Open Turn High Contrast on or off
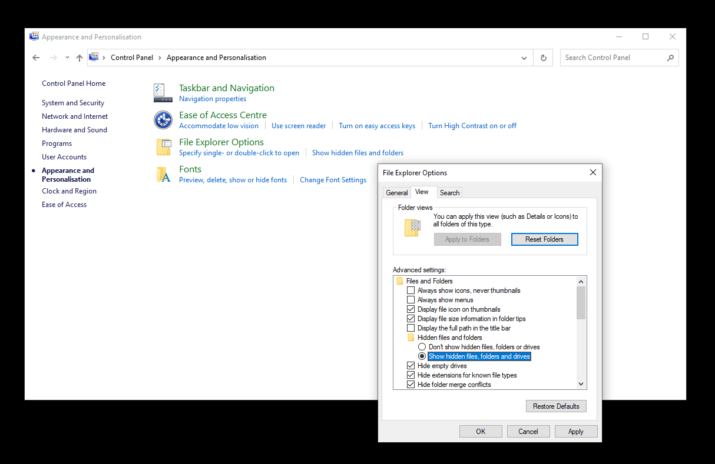Screen dimensions: 715x464 pyautogui.click(x=472, y=125)
